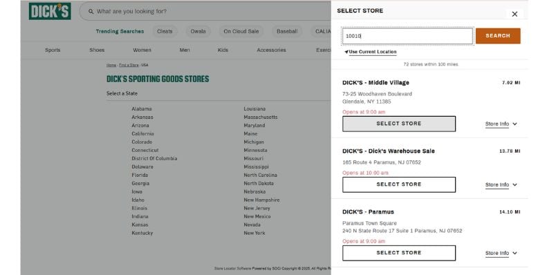Open the Maryland state link
Screen dimensions: 549x275
coord(254,125)
